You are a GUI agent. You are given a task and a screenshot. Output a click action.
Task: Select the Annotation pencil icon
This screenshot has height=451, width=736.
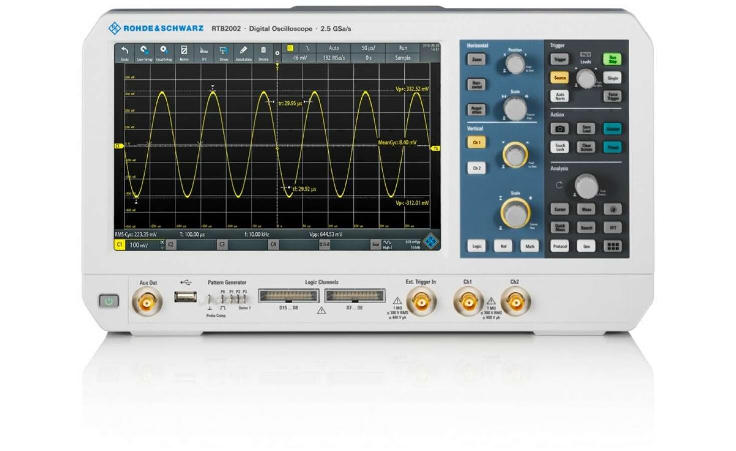(x=243, y=53)
